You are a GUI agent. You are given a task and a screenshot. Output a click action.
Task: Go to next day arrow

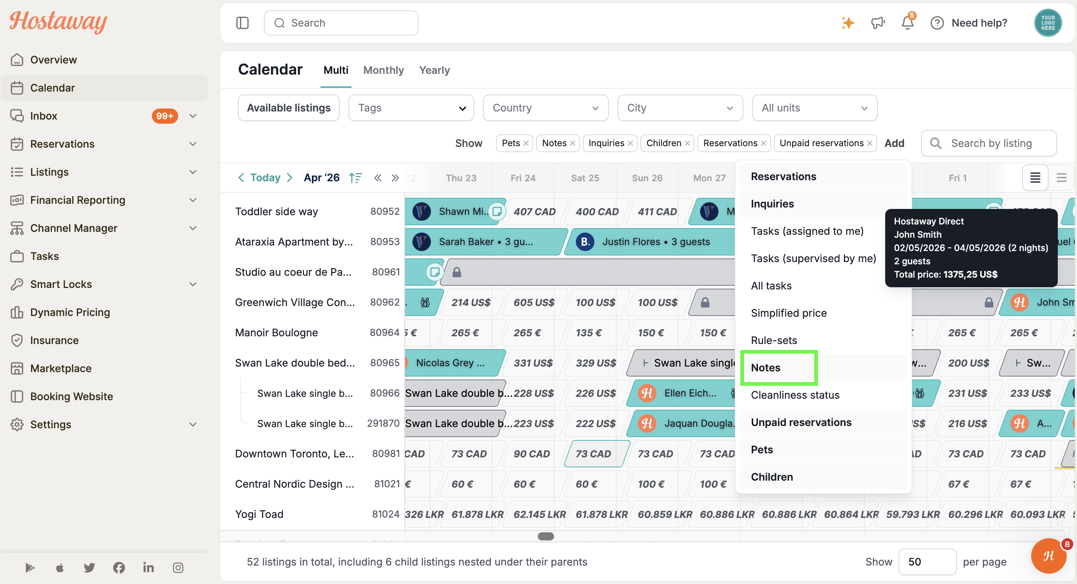pos(289,178)
